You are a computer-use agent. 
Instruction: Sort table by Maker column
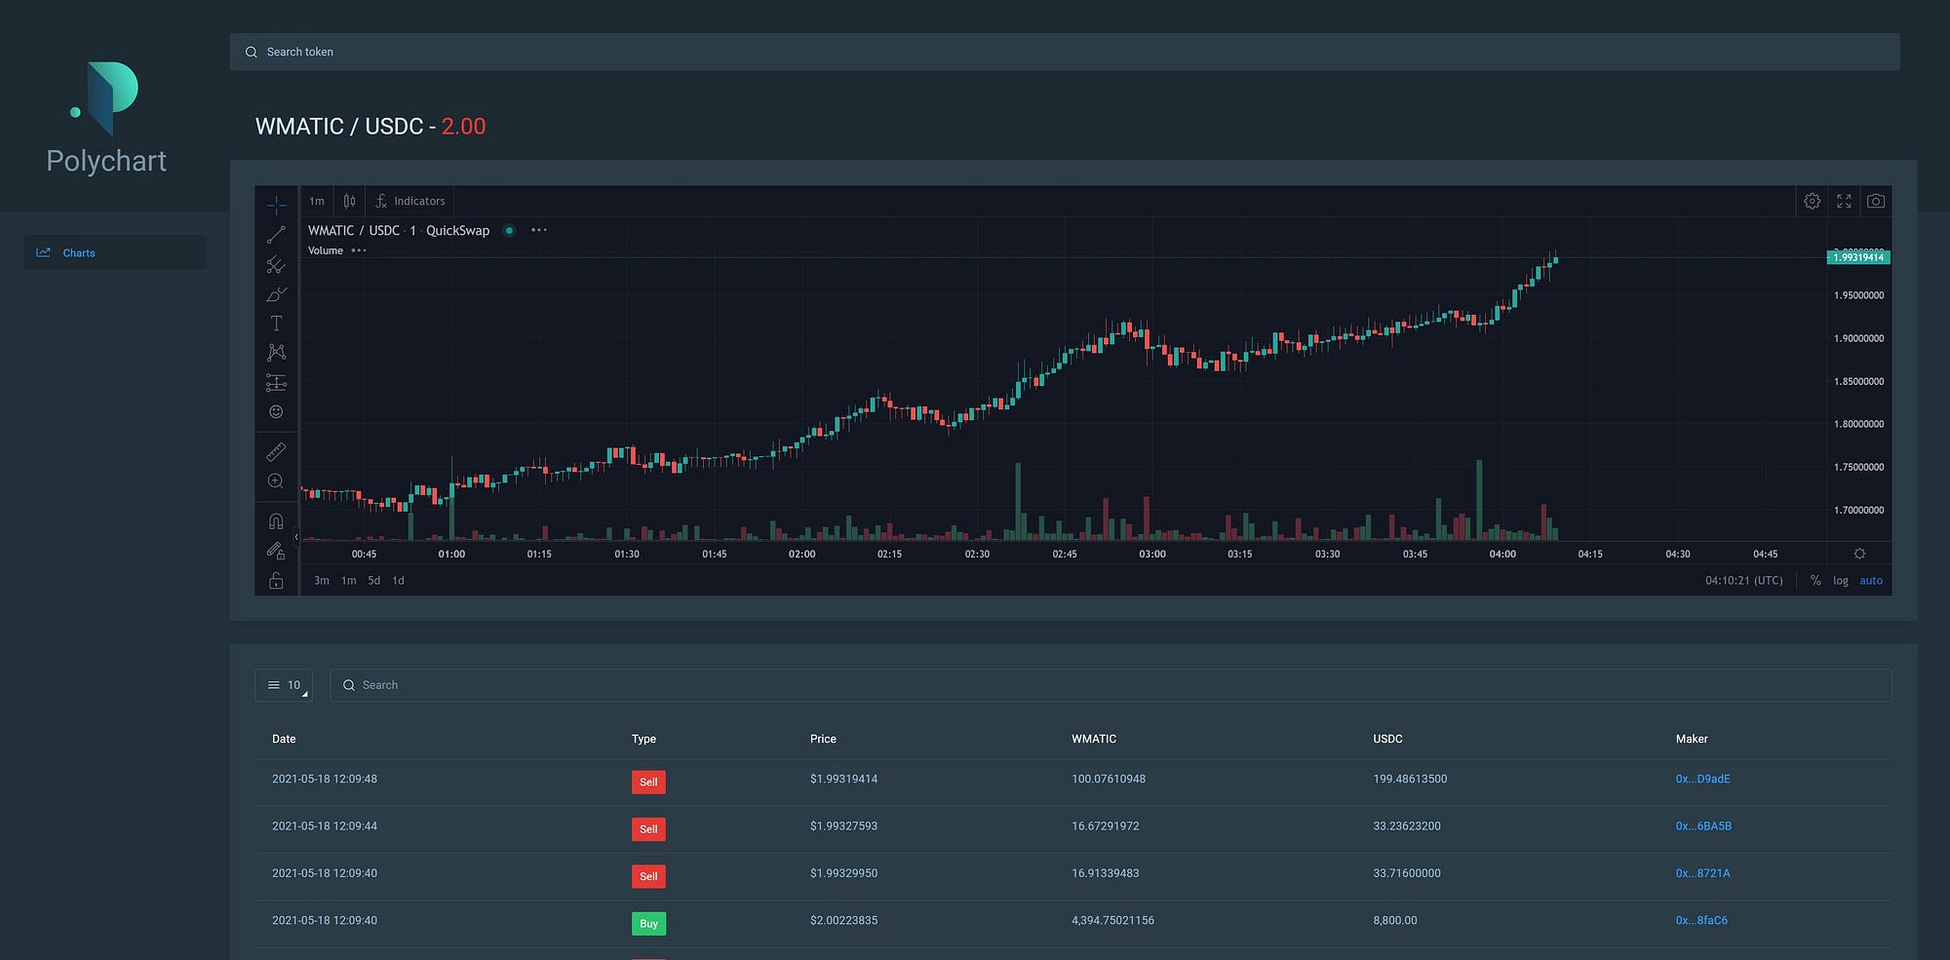tap(1692, 739)
